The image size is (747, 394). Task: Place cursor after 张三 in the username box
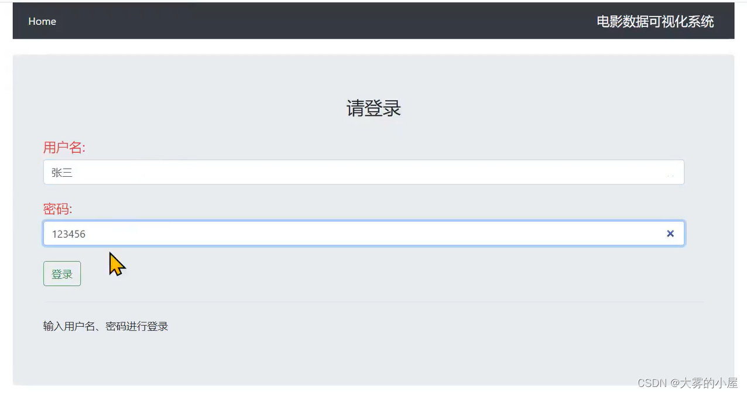(74, 173)
